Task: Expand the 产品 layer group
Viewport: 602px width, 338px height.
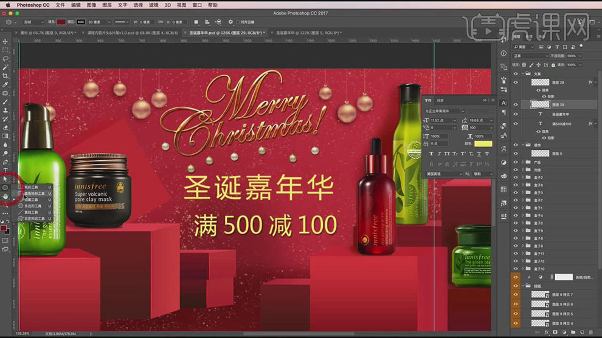Action: point(522,163)
